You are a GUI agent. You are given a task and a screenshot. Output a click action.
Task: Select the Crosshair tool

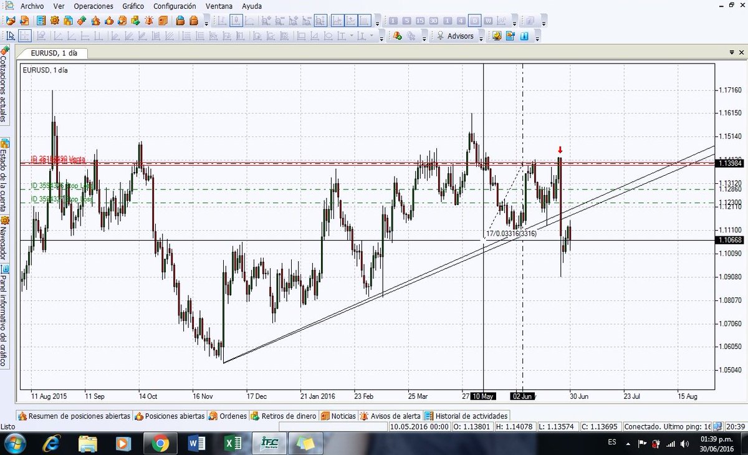[x=25, y=36]
